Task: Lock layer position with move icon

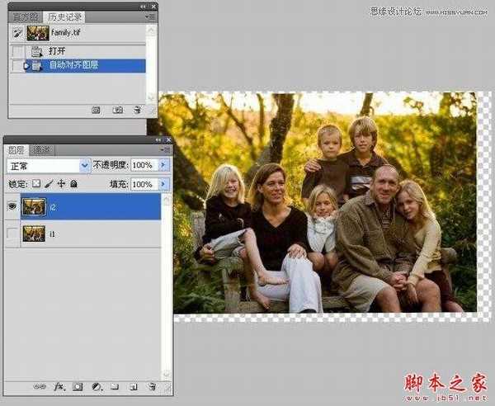Action: click(61, 184)
